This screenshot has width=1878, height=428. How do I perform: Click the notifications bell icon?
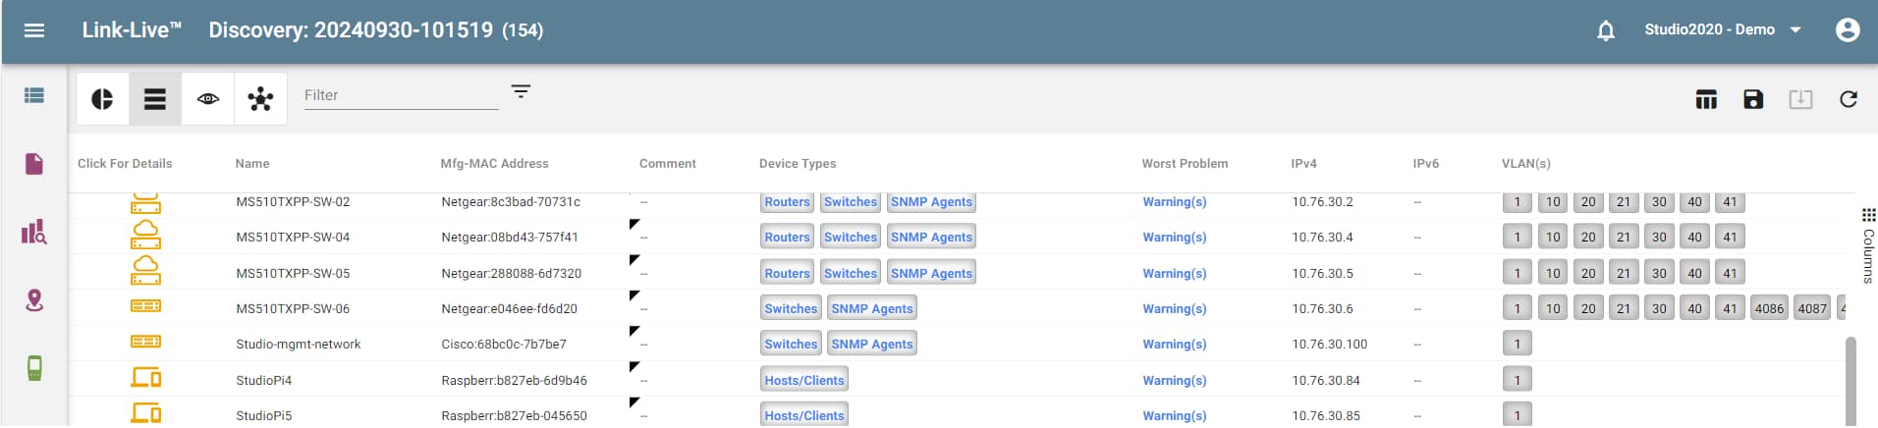[1606, 30]
